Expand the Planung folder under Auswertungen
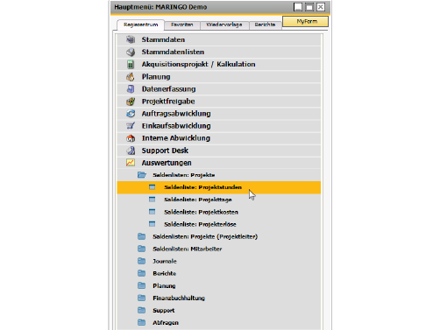 (219, 285)
